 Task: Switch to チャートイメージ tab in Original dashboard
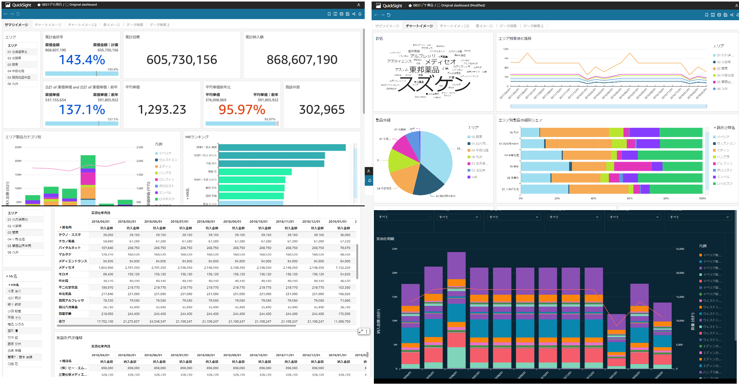[x=48, y=25]
